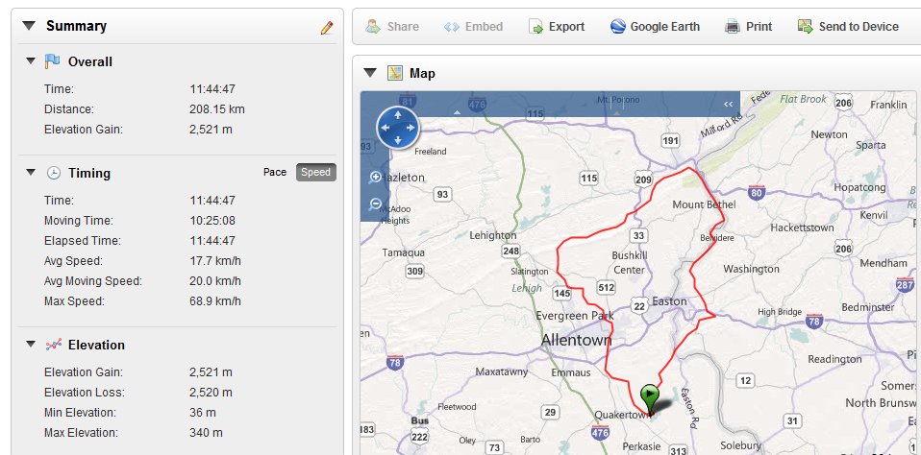
Task: Select the Speed timing toggle
Action: 316,173
